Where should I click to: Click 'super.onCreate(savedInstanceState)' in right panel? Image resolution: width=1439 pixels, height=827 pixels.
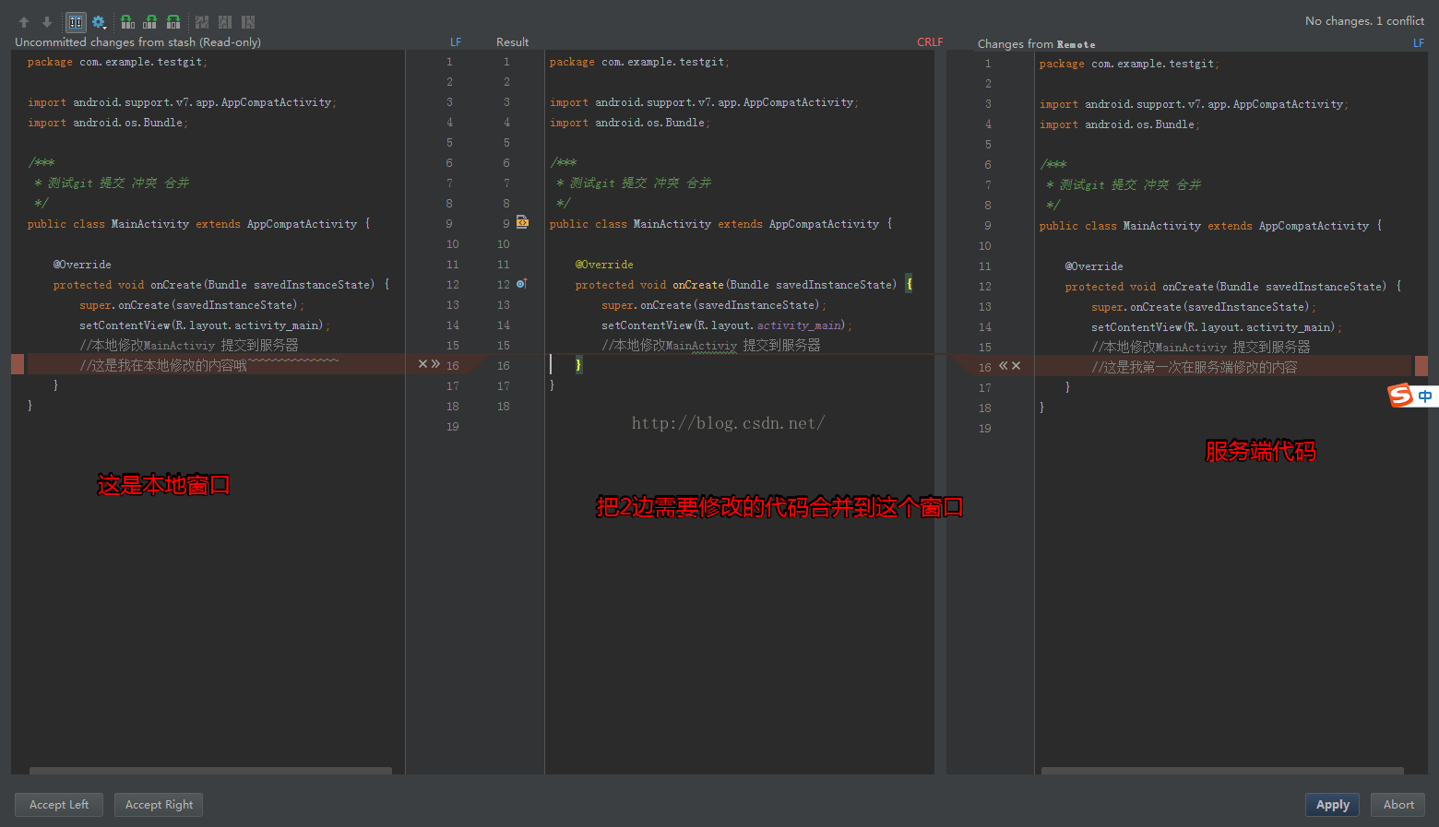[x=1204, y=307]
